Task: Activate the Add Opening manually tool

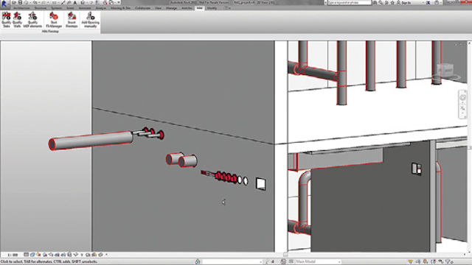Action: [90, 20]
